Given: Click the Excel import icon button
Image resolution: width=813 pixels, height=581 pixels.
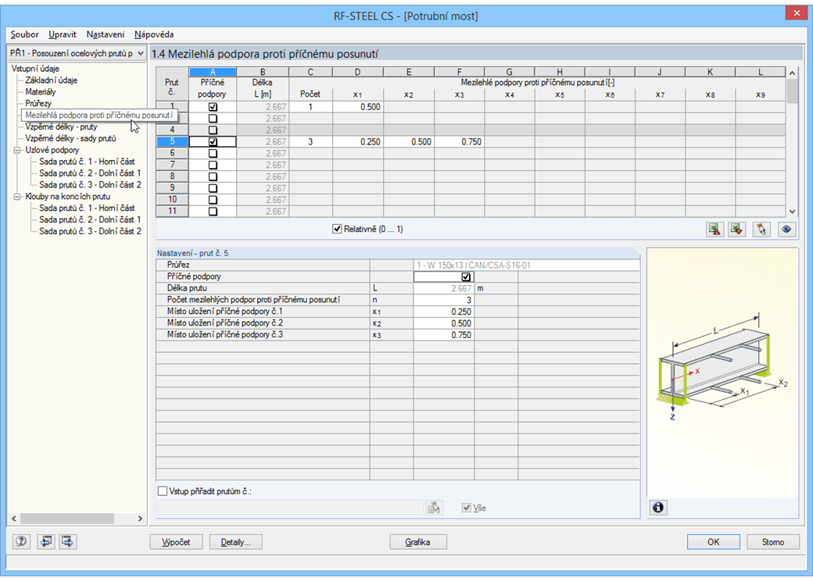Looking at the screenshot, I should pos(715,230).
